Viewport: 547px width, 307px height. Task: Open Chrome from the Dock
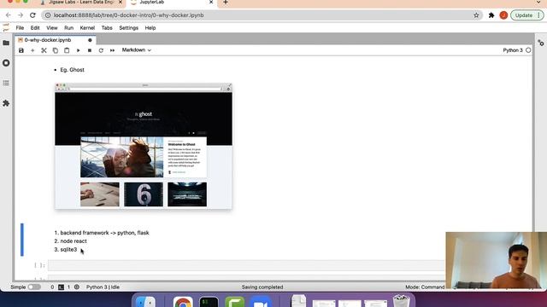[x=183, y=302]
